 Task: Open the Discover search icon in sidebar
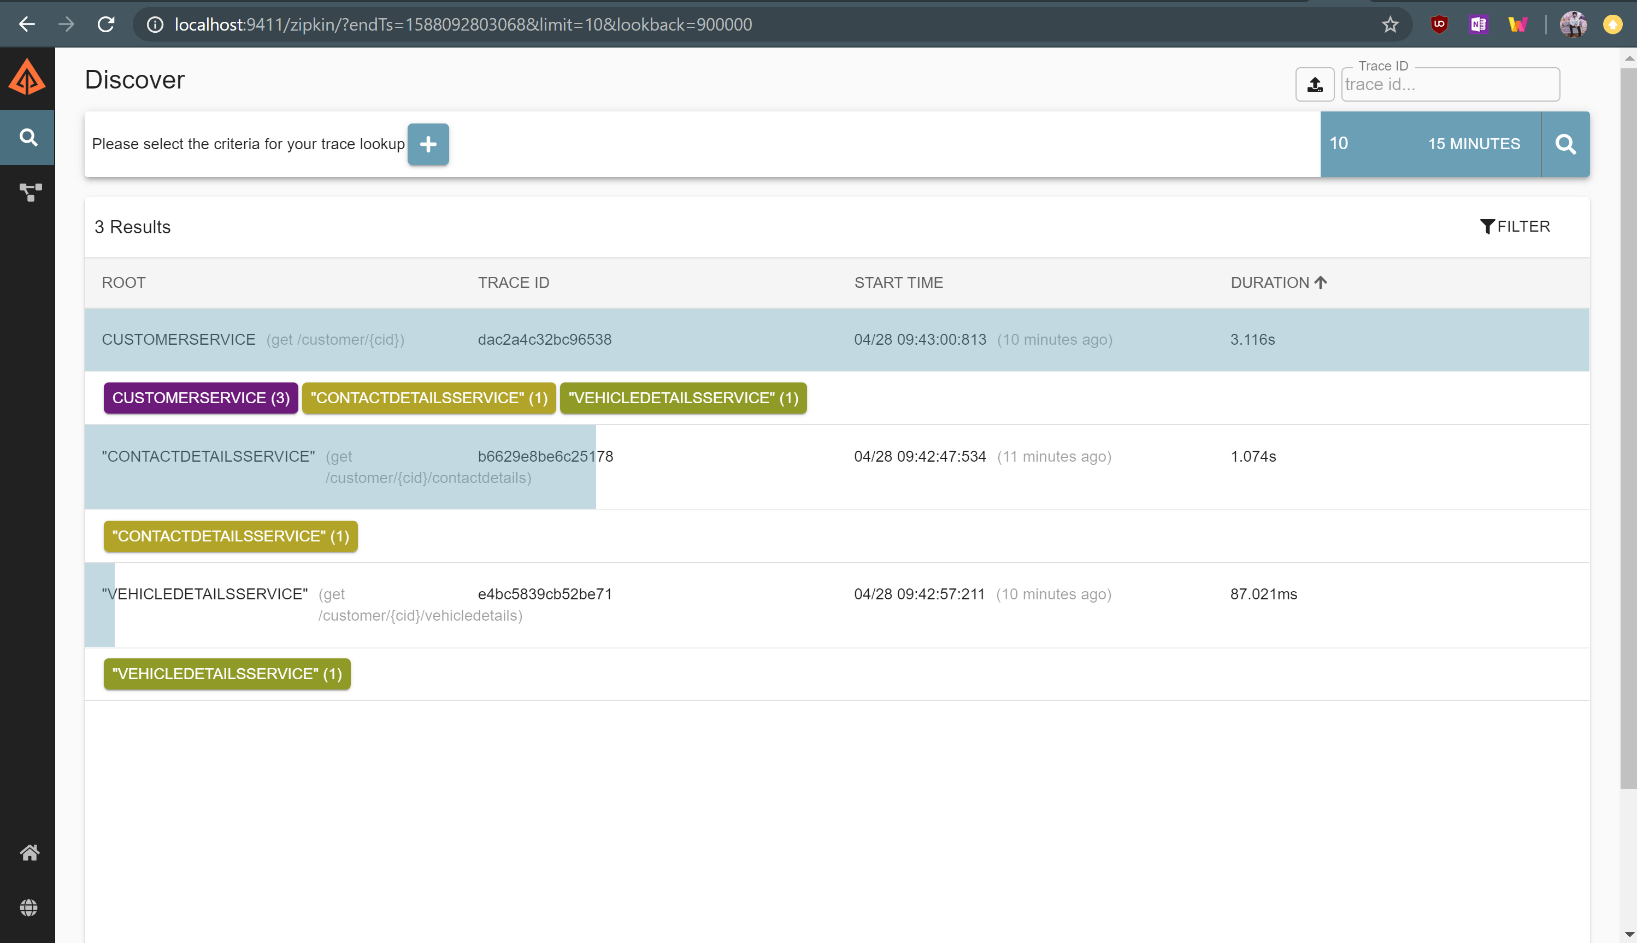click(x=28, y=137)
